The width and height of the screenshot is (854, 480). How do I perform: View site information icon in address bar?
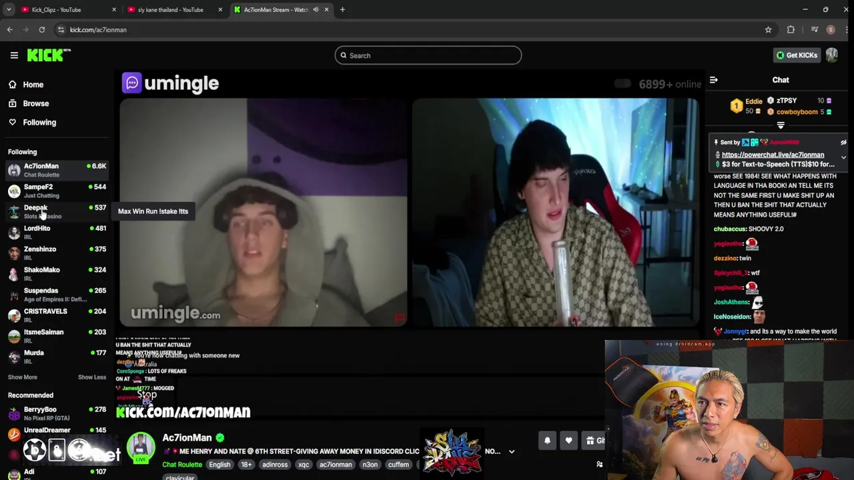61,29
